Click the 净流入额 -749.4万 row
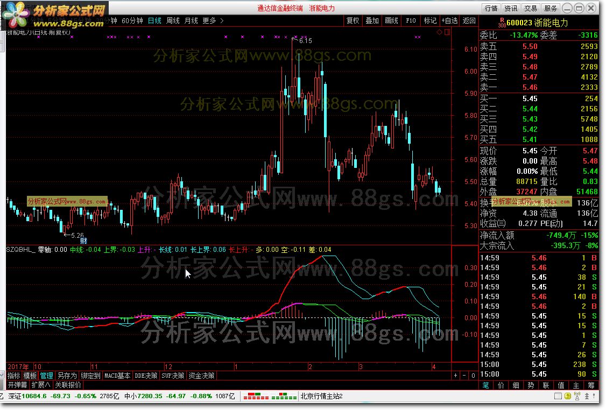The width and height of the screenshot is (606, 410). pyautogui.click(x=539, y=235)
